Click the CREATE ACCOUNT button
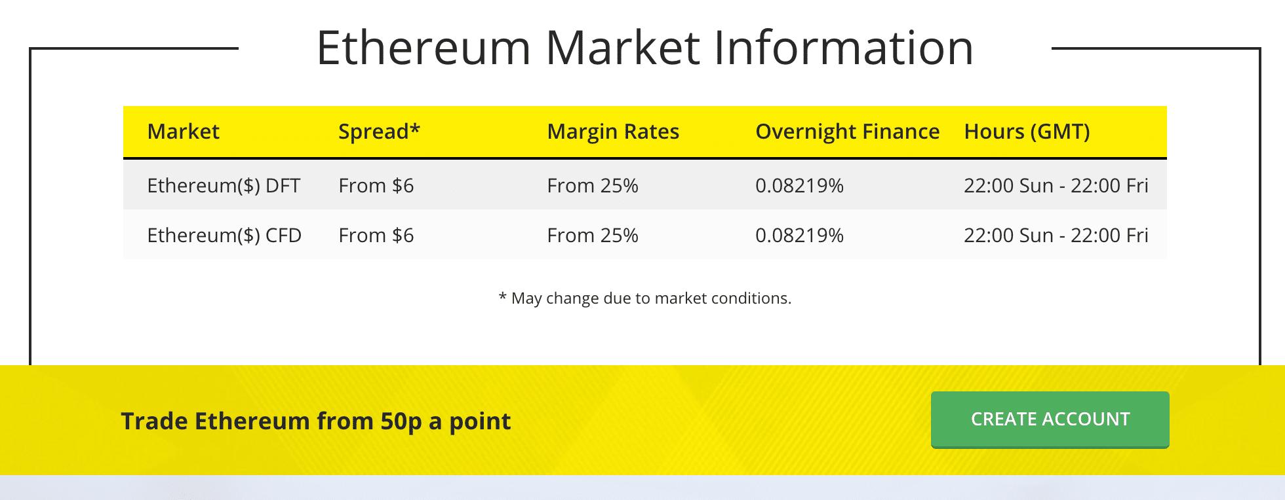 (x=1050, y=420)
